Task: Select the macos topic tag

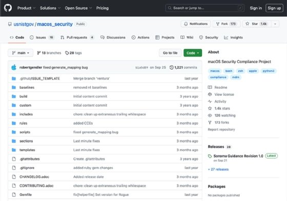Action: (215, 71)
